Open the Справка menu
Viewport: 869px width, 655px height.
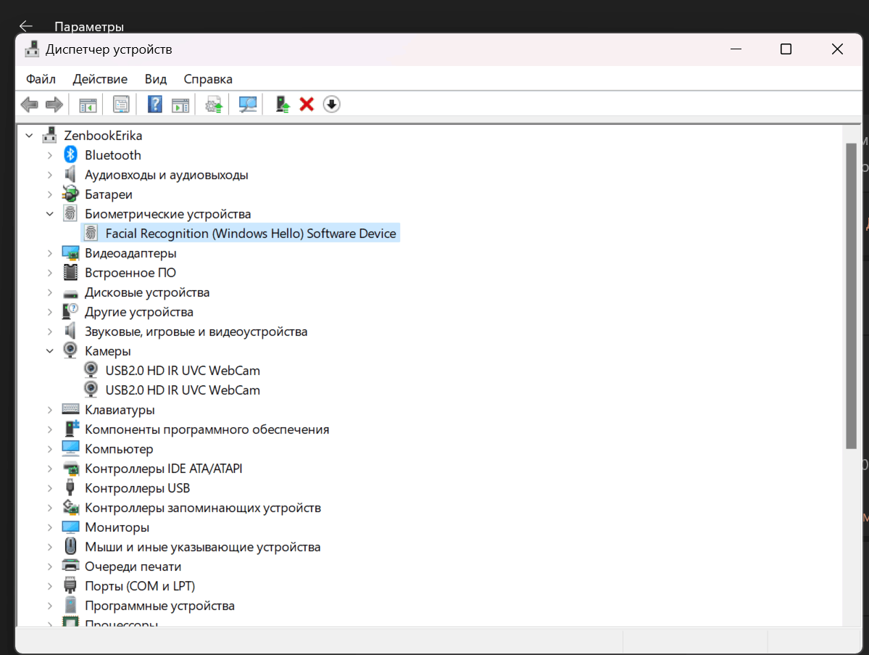pyautogui.click(x=208, y=79)
